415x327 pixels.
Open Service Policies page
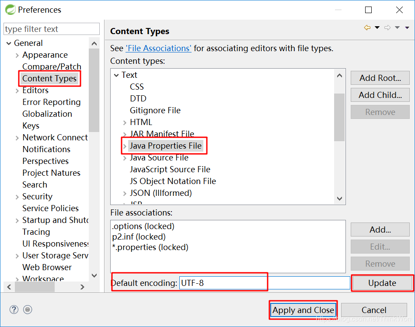(50, 208)
